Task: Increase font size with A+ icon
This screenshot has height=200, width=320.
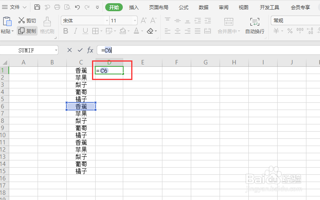Action: tap(144, 20)
